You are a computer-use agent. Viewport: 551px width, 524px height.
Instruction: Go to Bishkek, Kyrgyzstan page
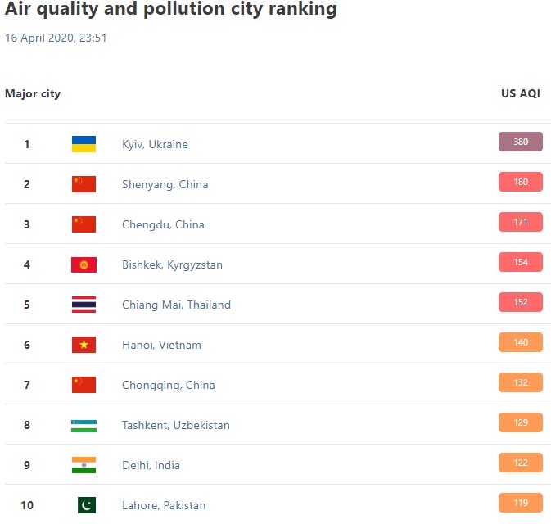pyautogui.click(x=172, y=264)
